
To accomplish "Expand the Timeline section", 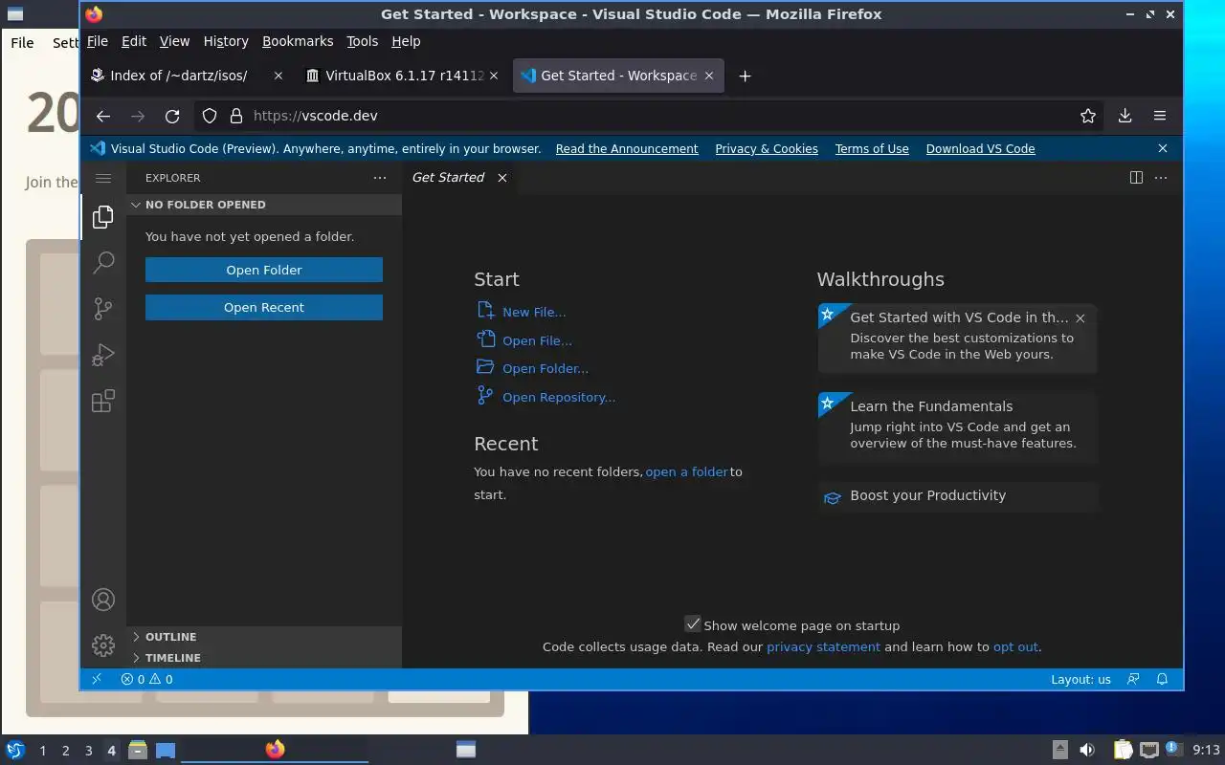I will pyautogui.click(x=264, y=658).
